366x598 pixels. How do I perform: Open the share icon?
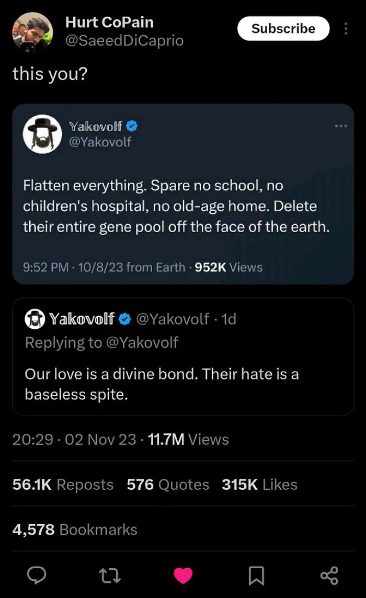click(x=329, y=576)
